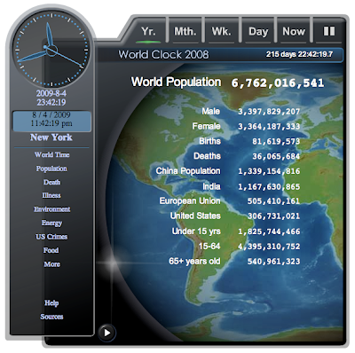Click the Male value 3,397,829,207
The image size is (355, 353).
pos(269,112)
